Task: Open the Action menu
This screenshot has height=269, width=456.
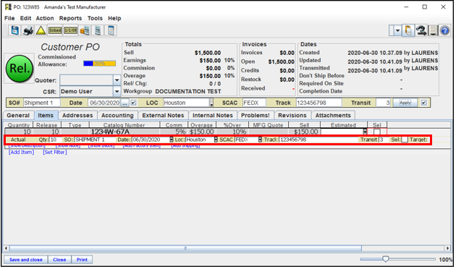Action: [45, 18]
